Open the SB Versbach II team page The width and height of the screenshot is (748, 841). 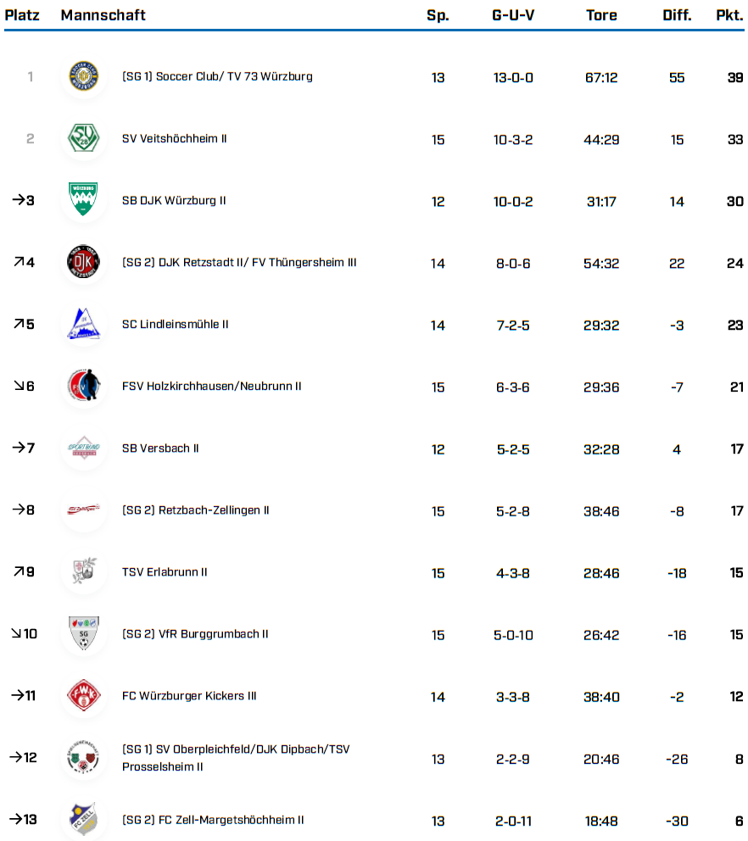(x=160, y=448)
